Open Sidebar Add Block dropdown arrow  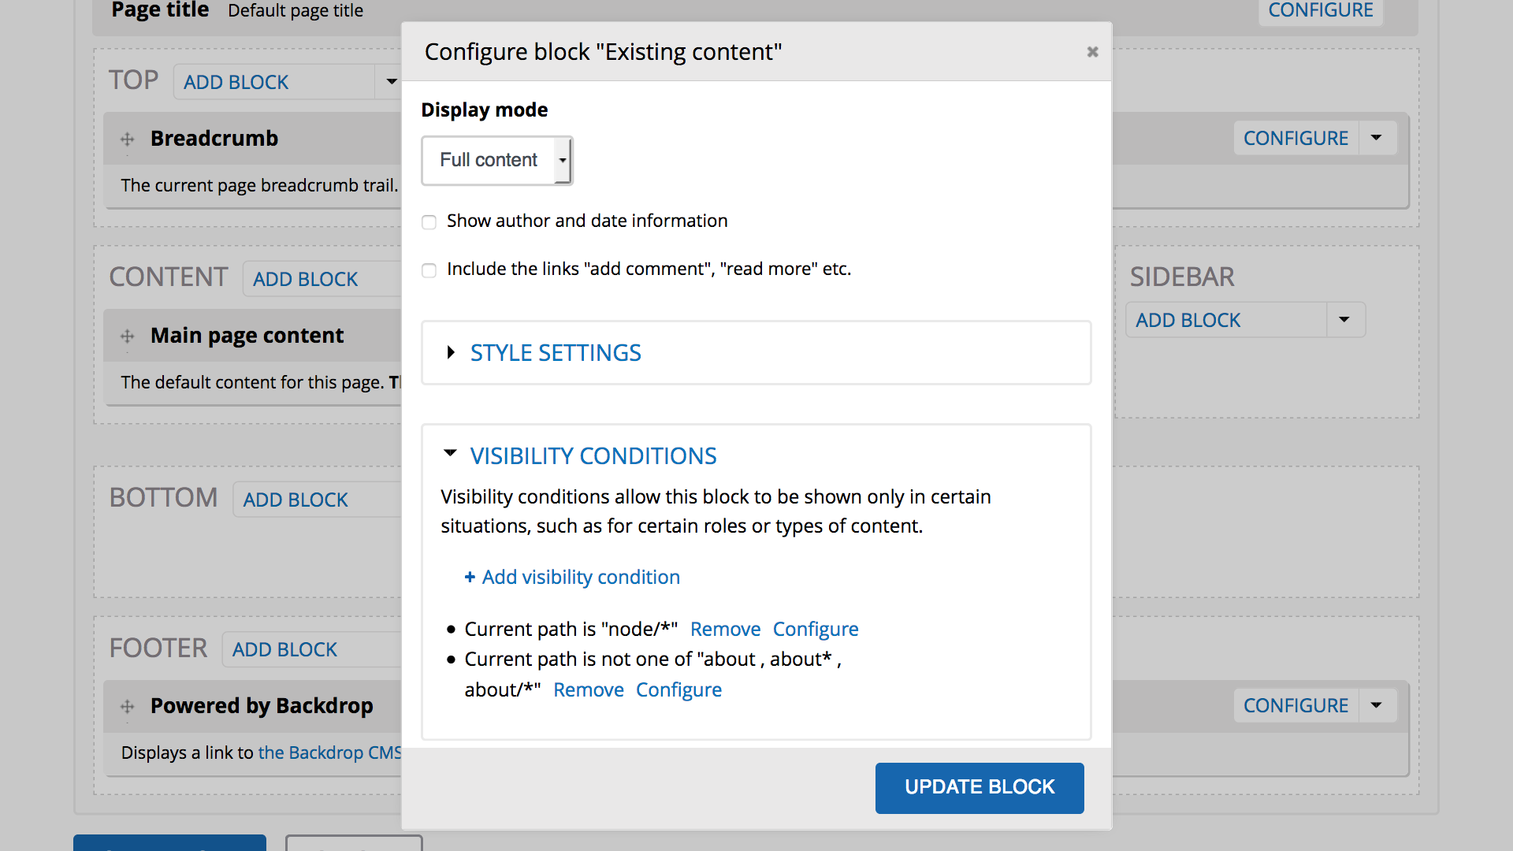[1344, 320]
